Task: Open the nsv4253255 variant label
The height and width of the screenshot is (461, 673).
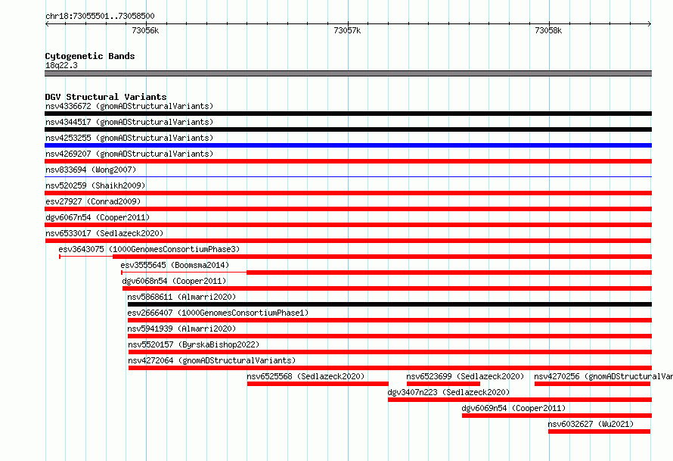Action: pyautogui.click(x=129, y=138)
